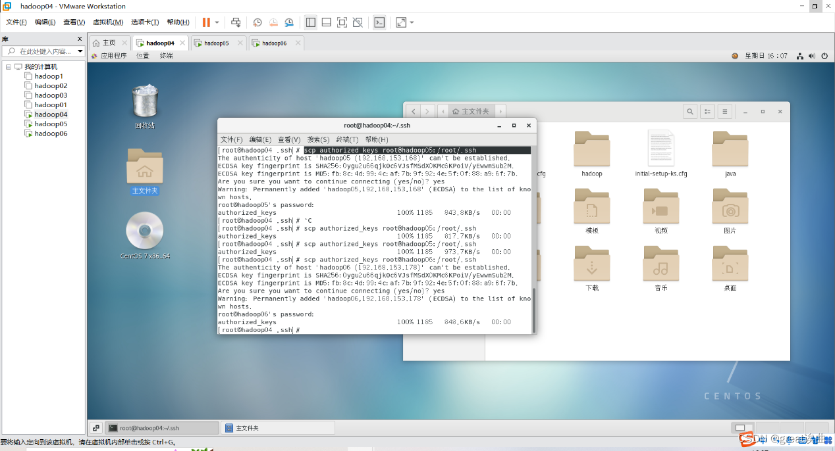The width and height of the screenshot is (835, 451).
Task: Select the CentOS 7 x86_64 disc icon
Action: 145,235
